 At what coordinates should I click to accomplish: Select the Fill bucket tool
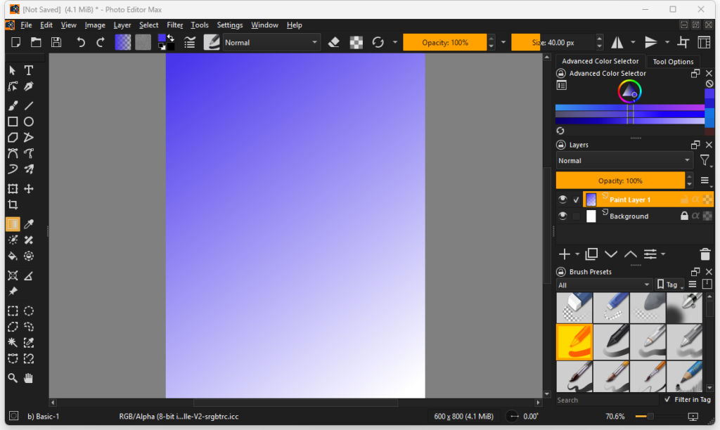[x=13, y=256]
